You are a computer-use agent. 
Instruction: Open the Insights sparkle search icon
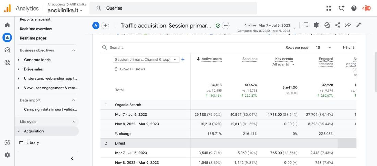[x=341, y=8]
